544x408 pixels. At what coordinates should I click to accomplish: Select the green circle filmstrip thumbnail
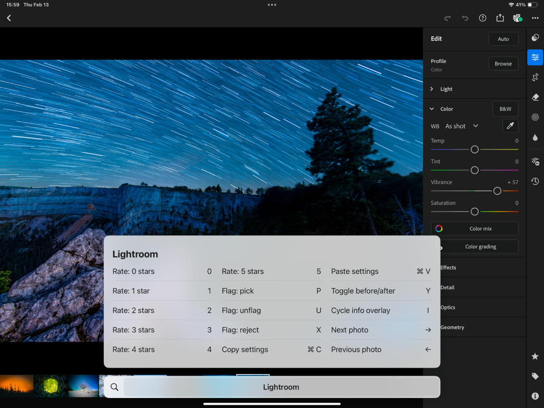tap(51, 386)
